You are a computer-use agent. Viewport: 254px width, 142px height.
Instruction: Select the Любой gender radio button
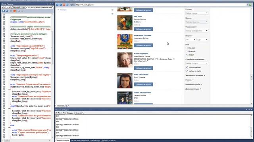coord(187,55)
